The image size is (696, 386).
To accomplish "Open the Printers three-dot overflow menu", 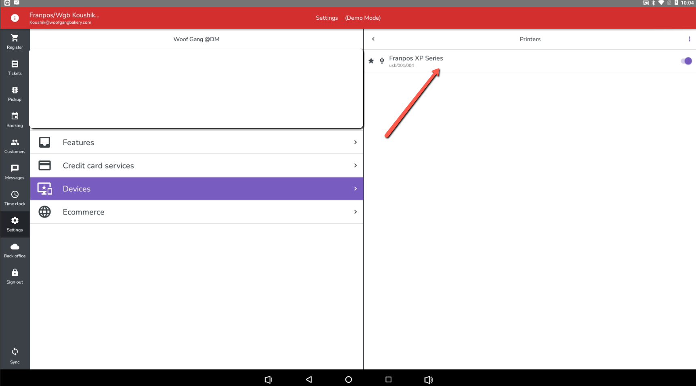I will [689, 39].
